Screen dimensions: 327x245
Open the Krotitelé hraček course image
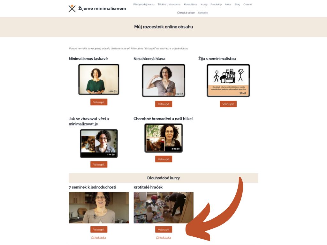[x=163, y=208]
